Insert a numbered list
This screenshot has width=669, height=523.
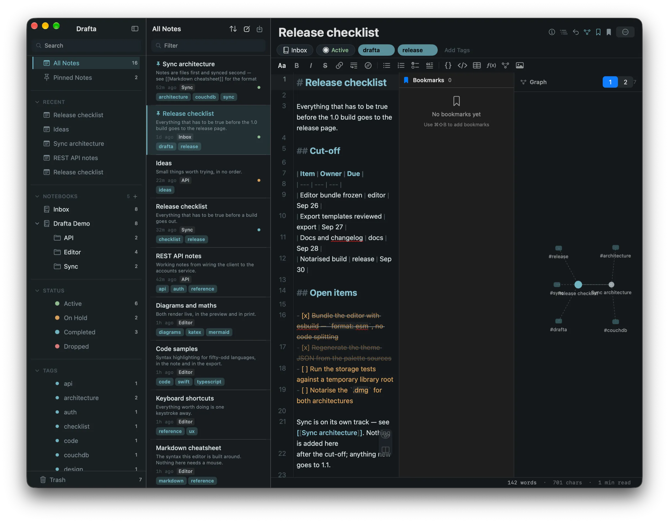[401, 65]
